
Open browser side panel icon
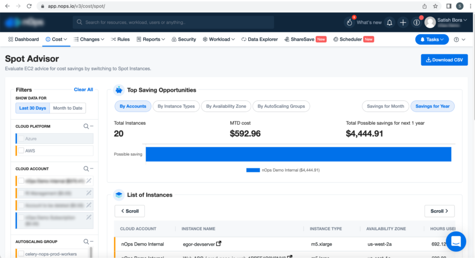[449, 6]
